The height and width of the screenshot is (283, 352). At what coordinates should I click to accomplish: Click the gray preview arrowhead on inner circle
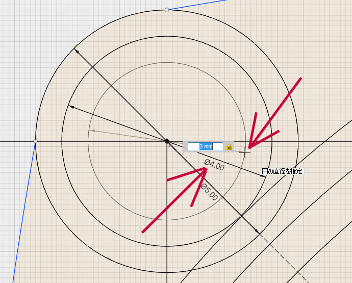coord(91,131)
